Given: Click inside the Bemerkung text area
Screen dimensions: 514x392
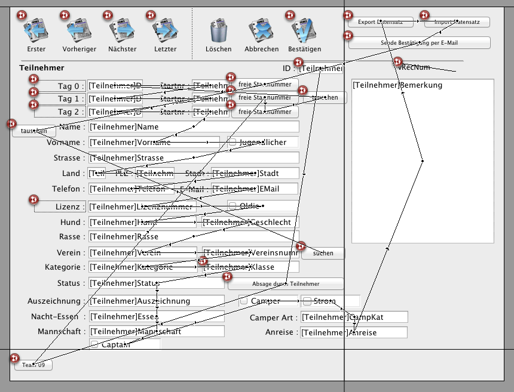Looking at the screenshot, I should coord(423,161).
